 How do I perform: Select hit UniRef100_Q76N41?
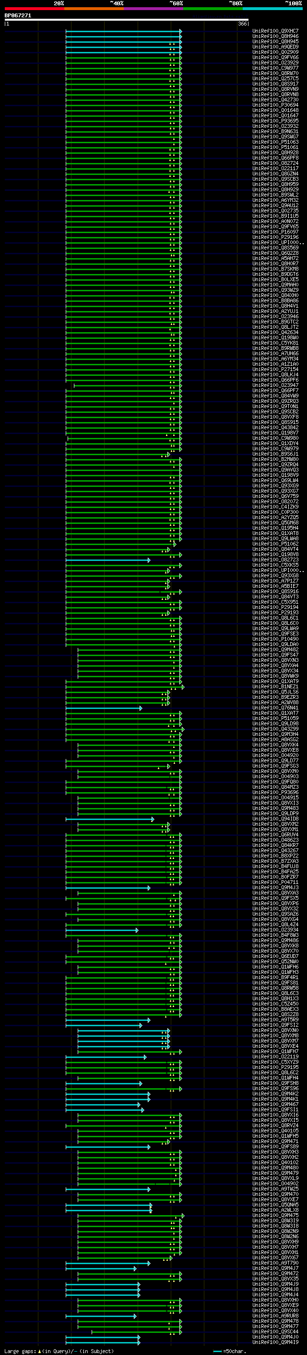pos(275,708)
